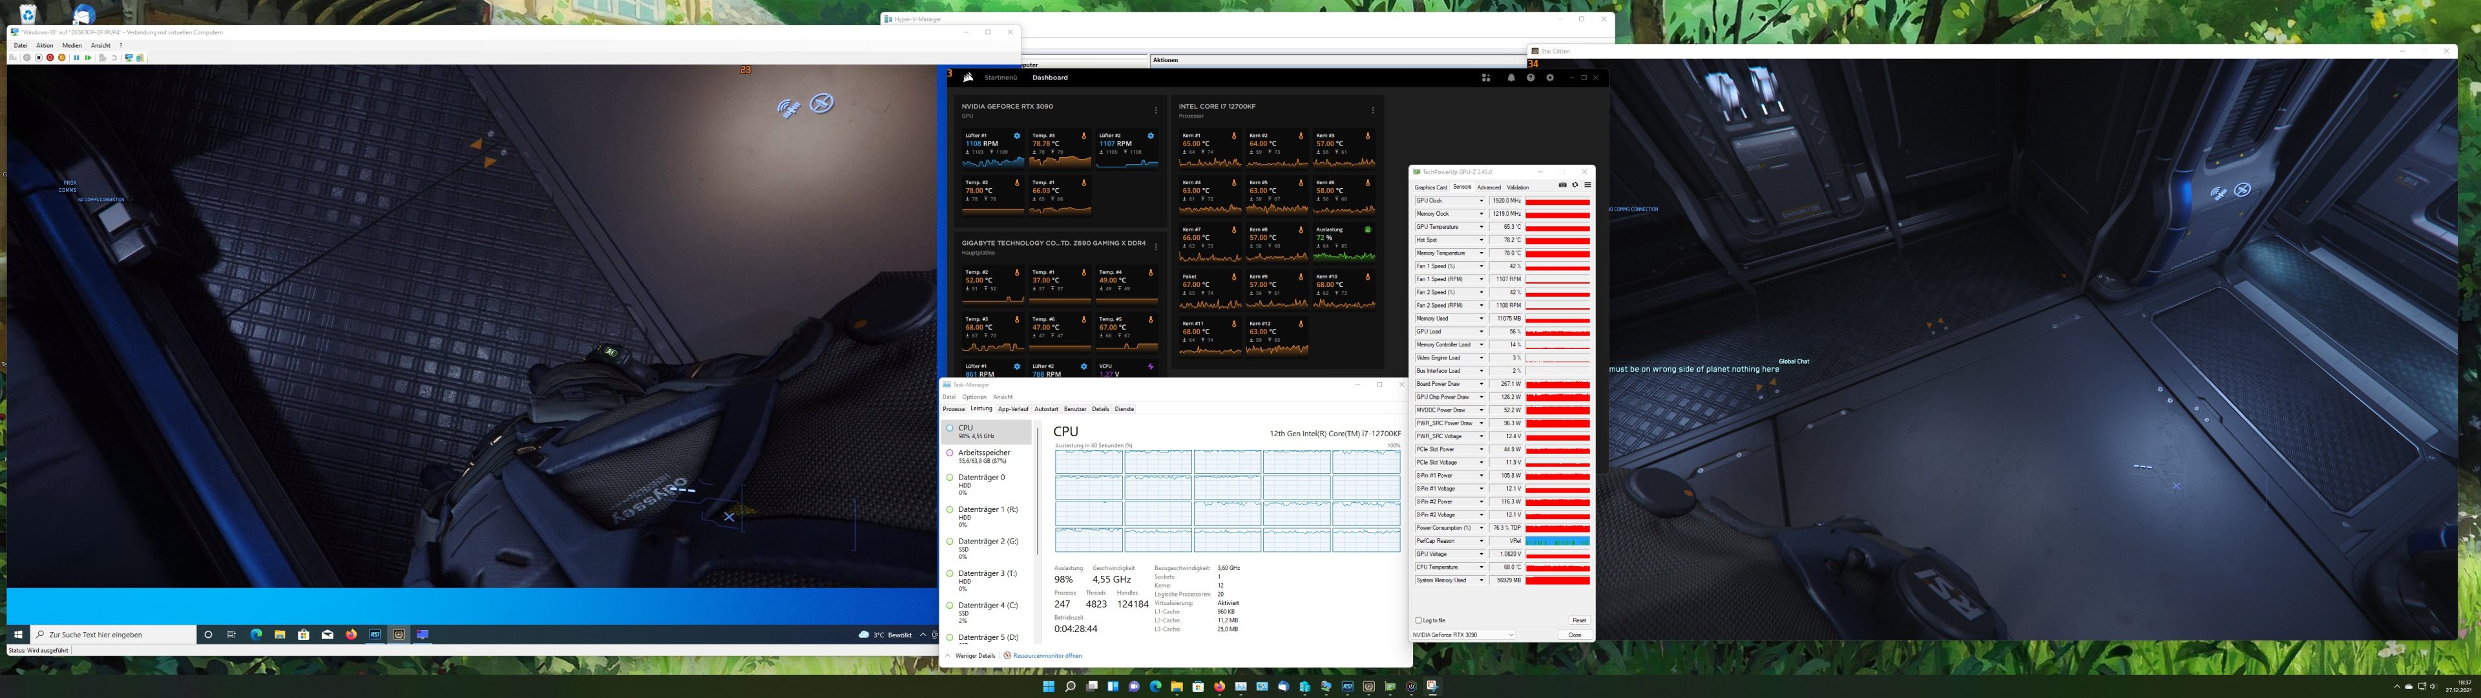The width and height of the screenshot is (2481, 698).
Task: Open GPU Clock sensor dropdown arrow
Action: (1481, 200)
